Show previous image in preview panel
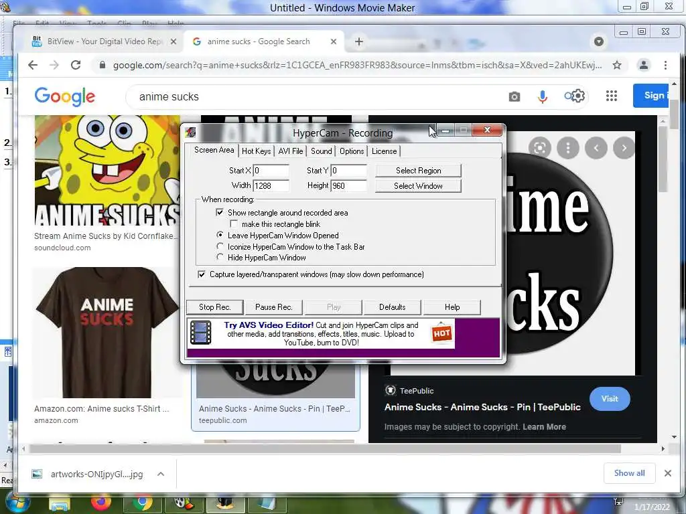The height and width of the screenshot is (514, 686). (596, 148)
